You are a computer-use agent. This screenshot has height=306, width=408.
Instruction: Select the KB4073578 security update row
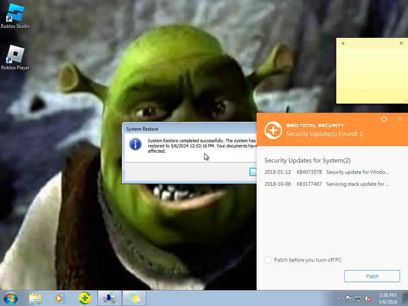point(327,172)
